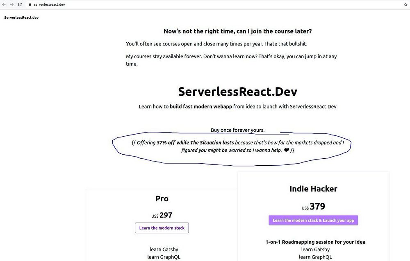Click 'Buy once forever yours.' text
The image size is (410, 261).
[x=238, y=130]
